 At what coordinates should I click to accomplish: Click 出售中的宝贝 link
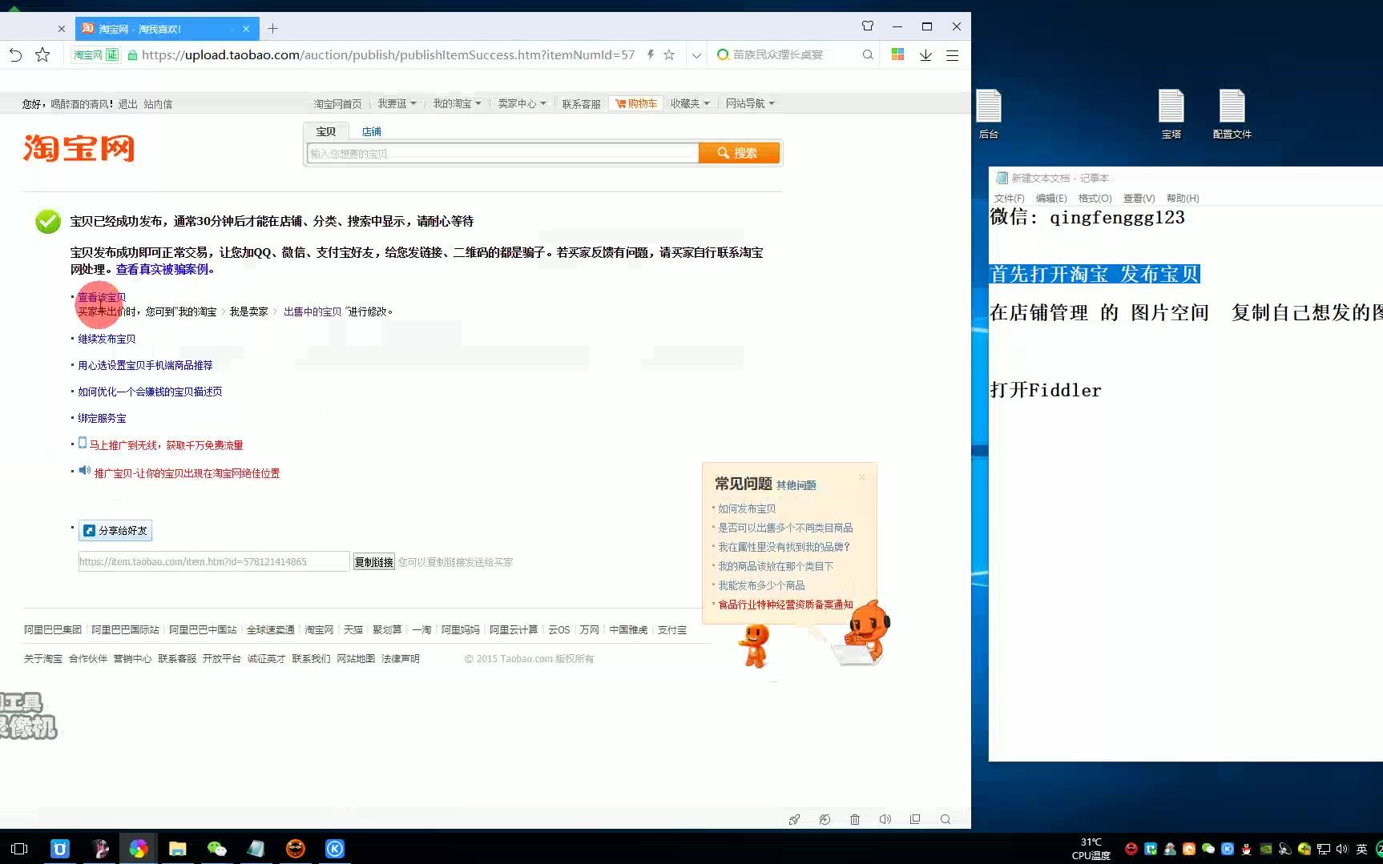312,311
